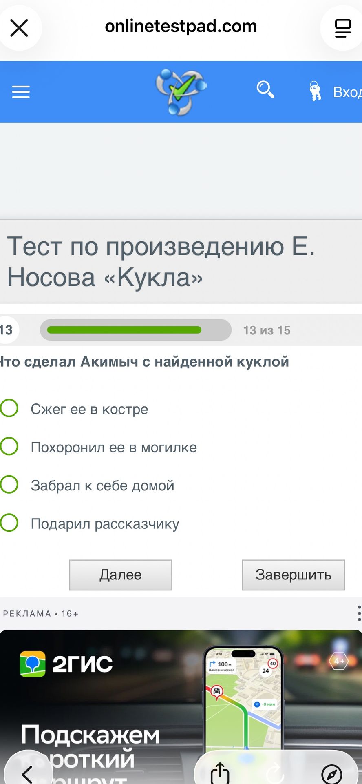The width and height of the screenshot is (362, 784).
Task: Click the keys login icon
Action: [x=315, y=91]
